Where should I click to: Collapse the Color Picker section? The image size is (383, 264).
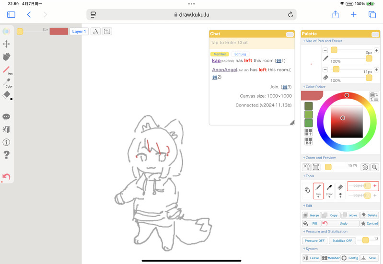tap(314, 87)
